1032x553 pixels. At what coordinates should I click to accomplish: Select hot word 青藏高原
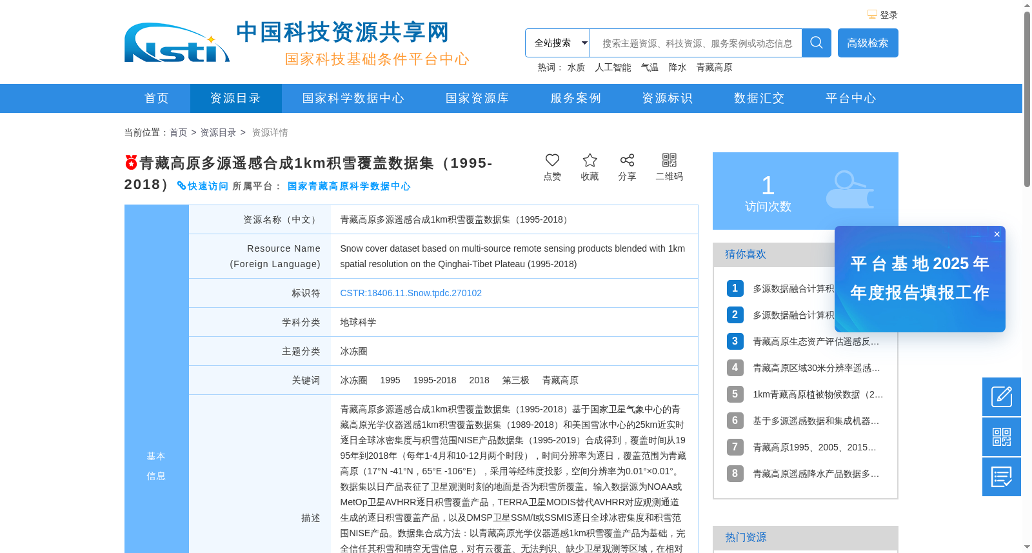tap(714, 67)
